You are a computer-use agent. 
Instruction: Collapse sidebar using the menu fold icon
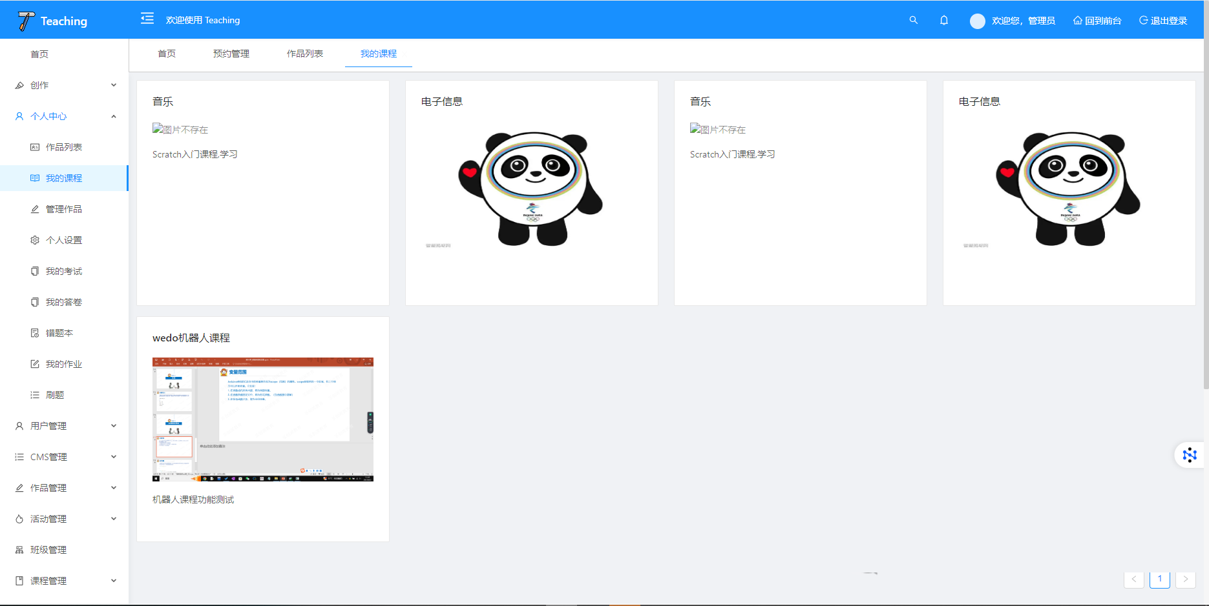click(x=147, y=19)
